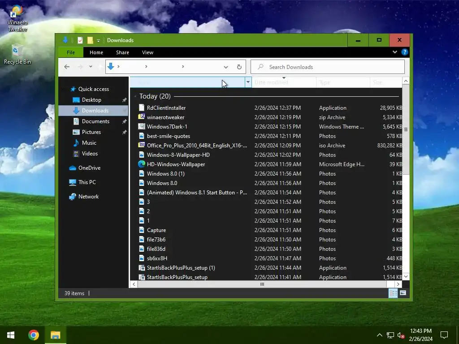Image resolution: width=459 pixels, height=344 pixels.
Task: Show hidden system tray icons
Action: pos(379,335)
